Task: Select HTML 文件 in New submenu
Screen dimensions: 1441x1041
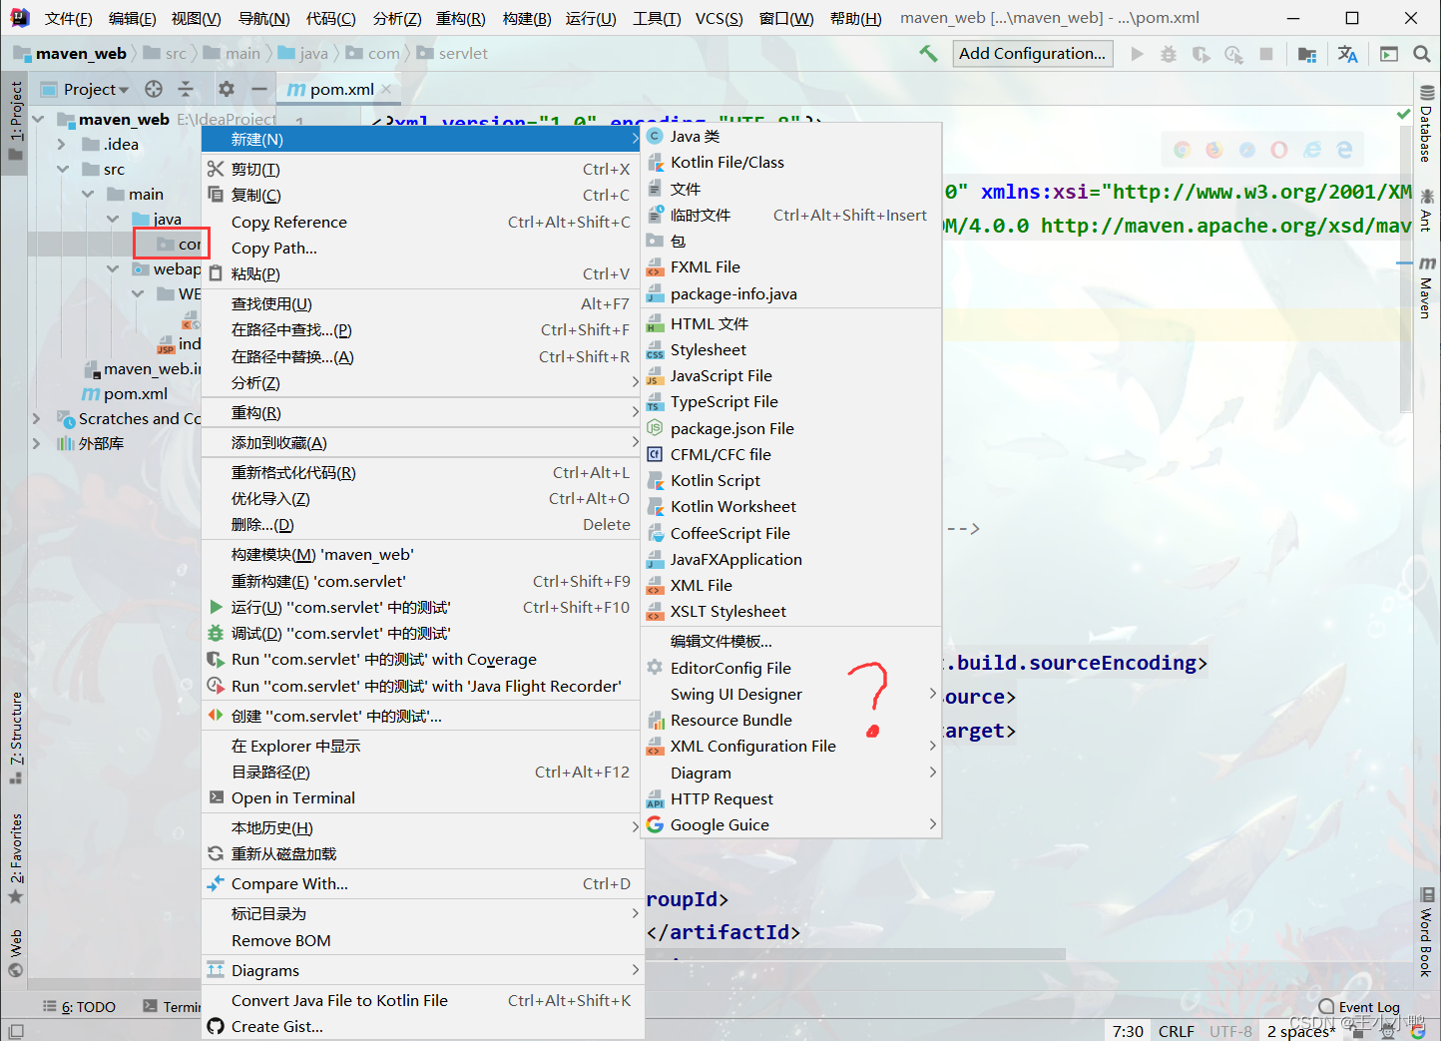Action: pyautogui.click(x=791, y=323)
